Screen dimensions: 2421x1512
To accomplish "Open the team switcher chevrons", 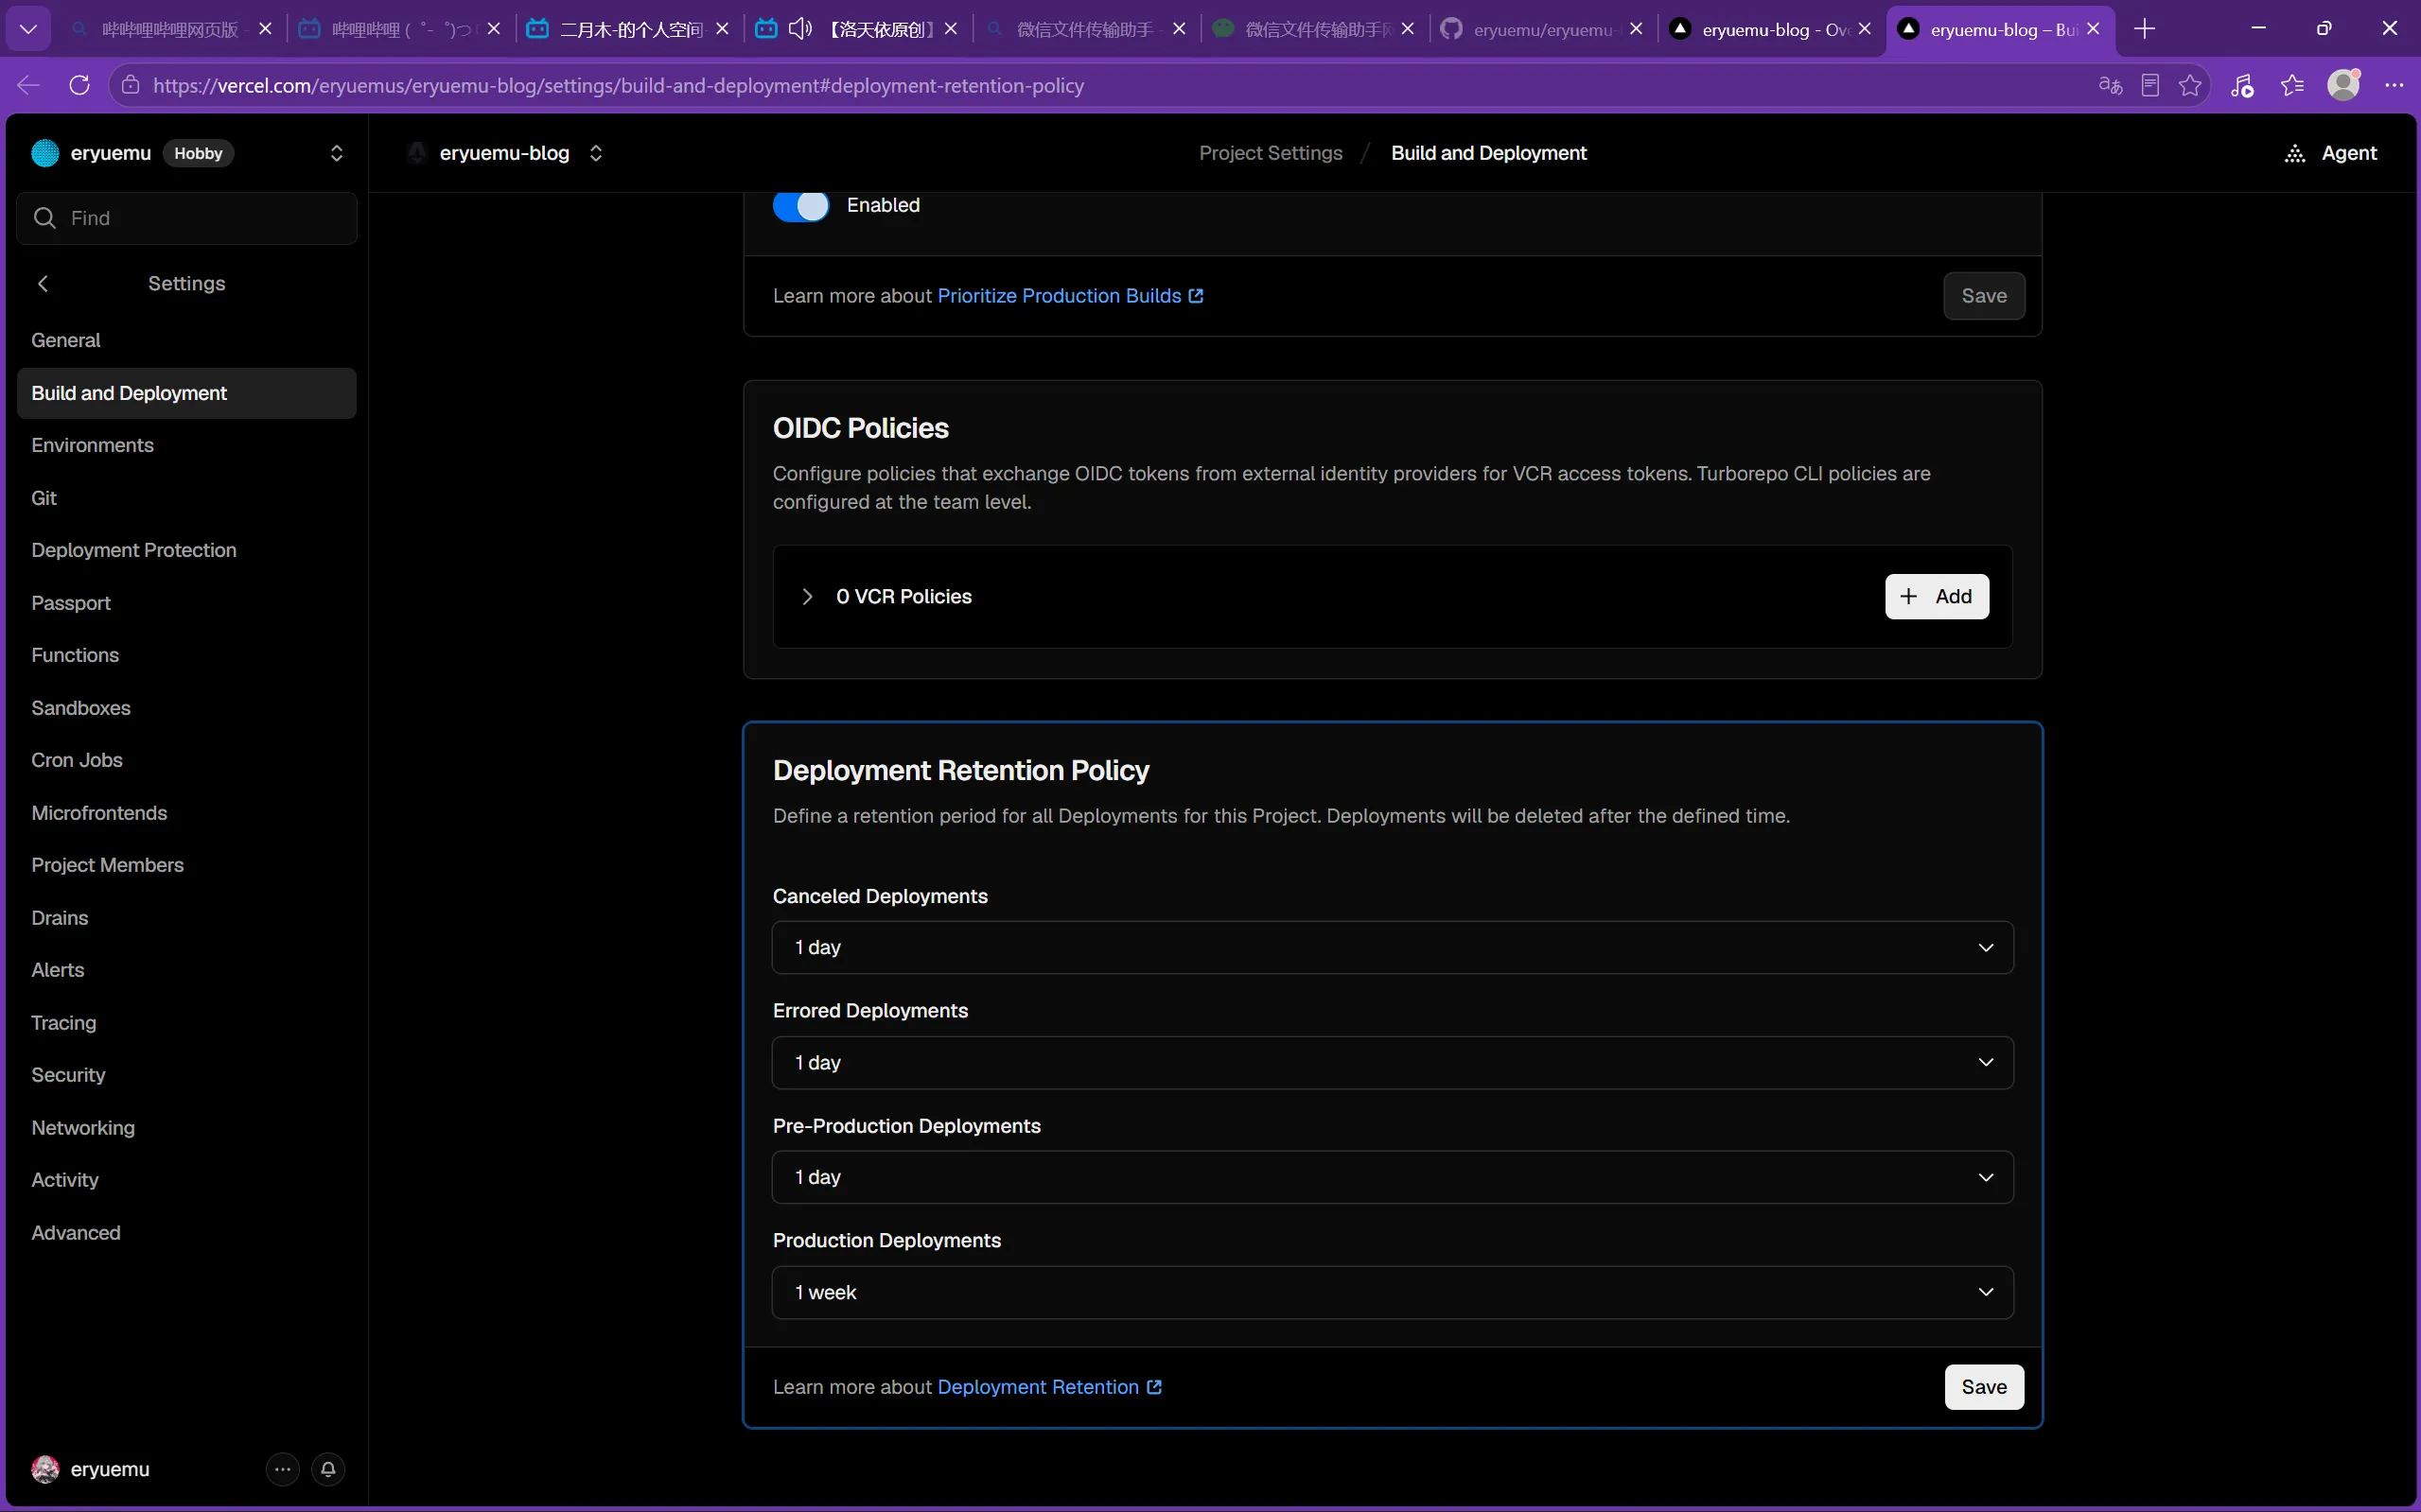I will (336, 153).
